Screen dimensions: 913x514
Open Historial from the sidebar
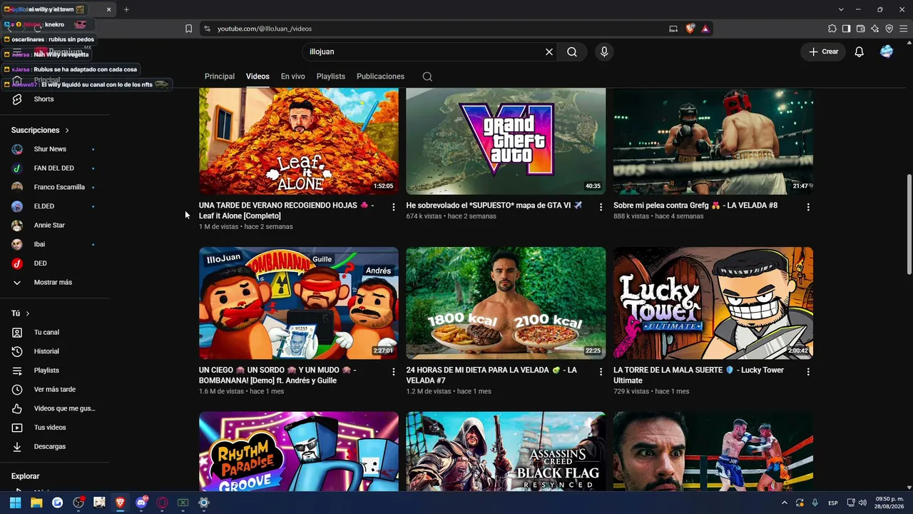(x=46, y=351)
